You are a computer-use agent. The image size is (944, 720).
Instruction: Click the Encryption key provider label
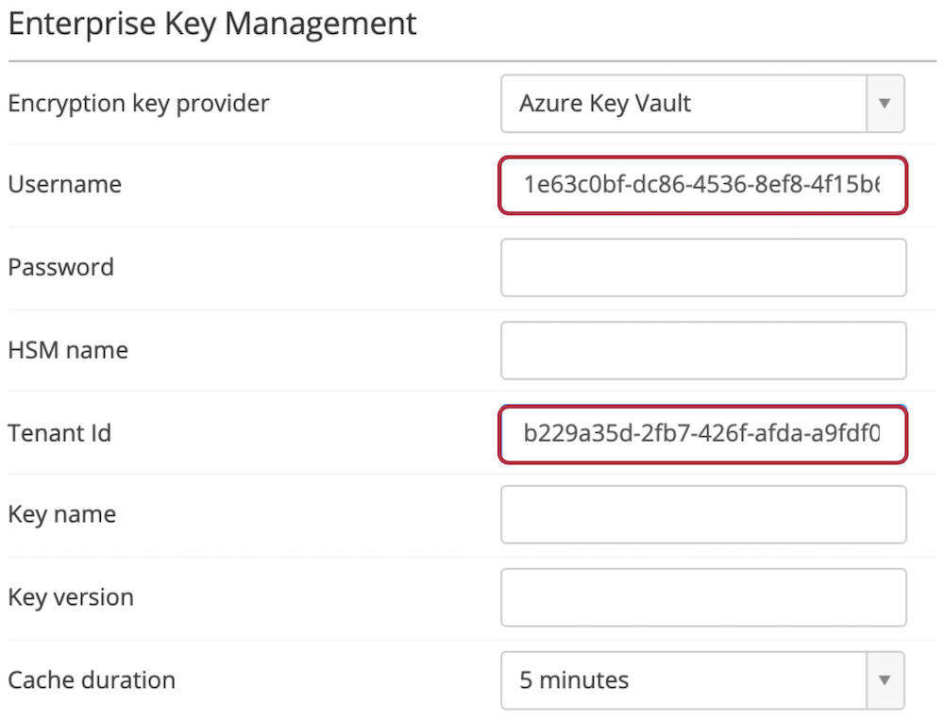pyautogui.click(x=139, y=104)
